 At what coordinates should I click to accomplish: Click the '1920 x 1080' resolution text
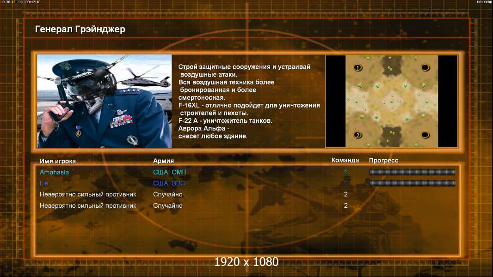click(246, 262)
